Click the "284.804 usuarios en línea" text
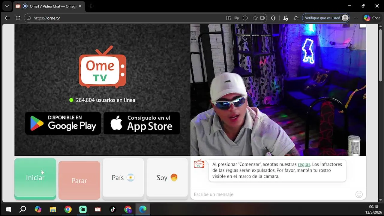The image size is (384, 216). coord(106,100)
